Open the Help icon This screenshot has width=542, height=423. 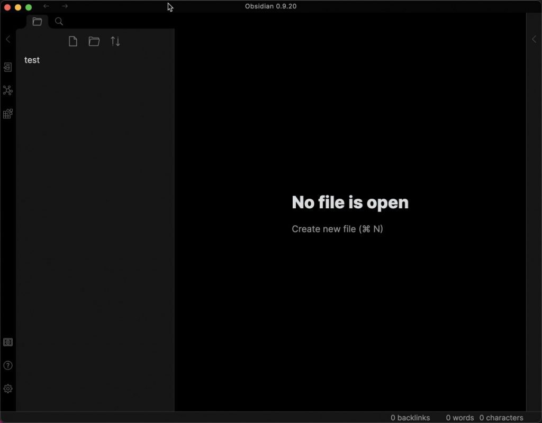[x=7, y=365]
